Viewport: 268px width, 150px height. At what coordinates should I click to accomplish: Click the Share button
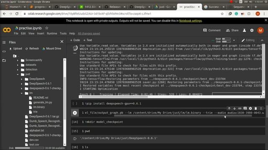coord(232,30)
